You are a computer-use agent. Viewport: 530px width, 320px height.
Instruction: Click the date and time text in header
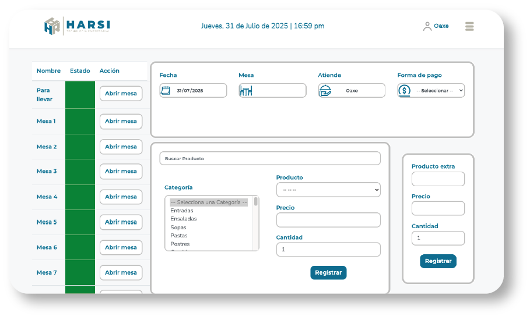click(x=262, y=26)
